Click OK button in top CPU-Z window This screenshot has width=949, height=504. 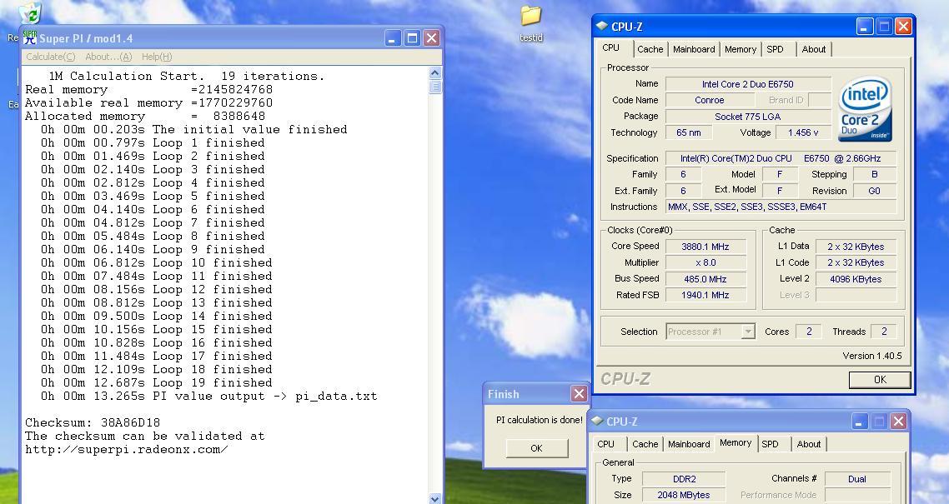[880, 380]
